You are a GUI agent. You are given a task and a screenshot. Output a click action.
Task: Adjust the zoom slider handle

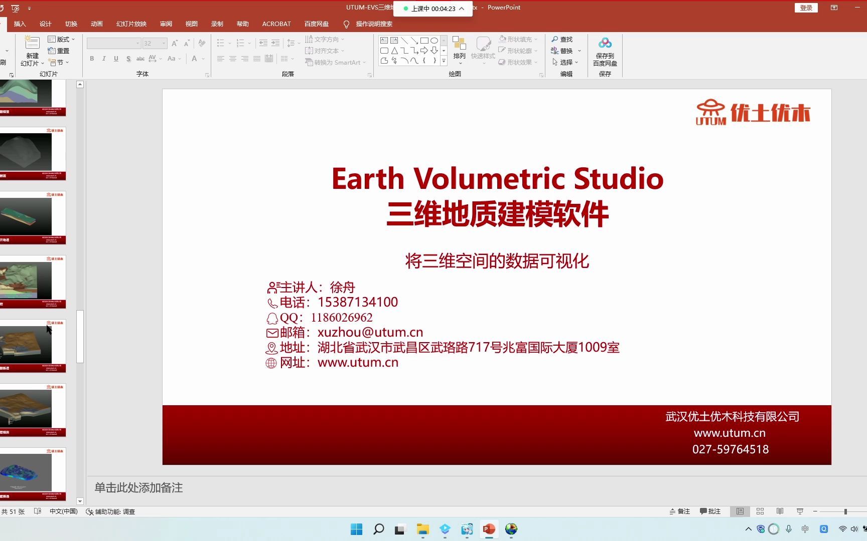point(845,511)
